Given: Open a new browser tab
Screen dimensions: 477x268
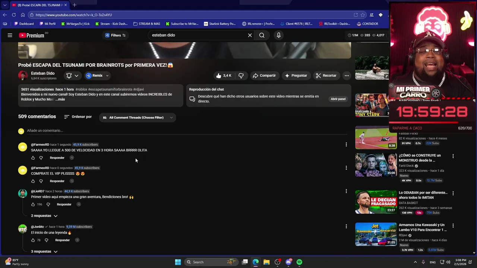Looking at the screenshot, I should click(x=75, y=5).
